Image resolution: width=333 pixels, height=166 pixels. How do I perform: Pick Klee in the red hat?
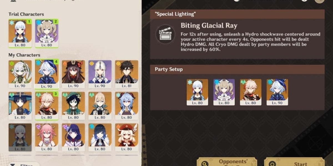[127, 137]
